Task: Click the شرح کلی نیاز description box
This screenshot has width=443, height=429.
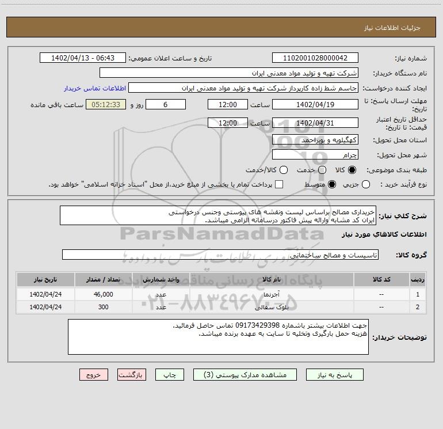Action: point(218,215)
